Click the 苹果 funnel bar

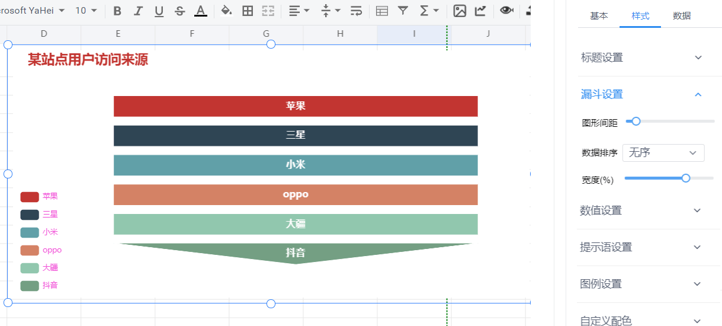tap(296, 106)
